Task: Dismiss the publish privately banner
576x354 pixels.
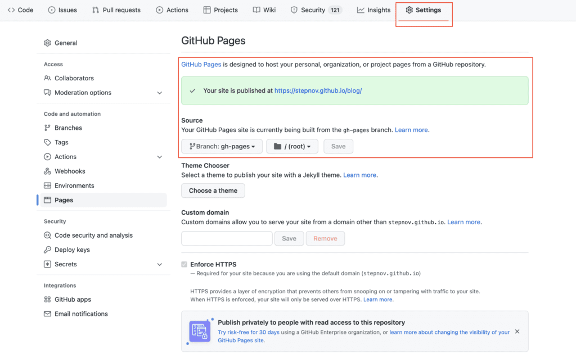Action: click(x=517, y=332)
